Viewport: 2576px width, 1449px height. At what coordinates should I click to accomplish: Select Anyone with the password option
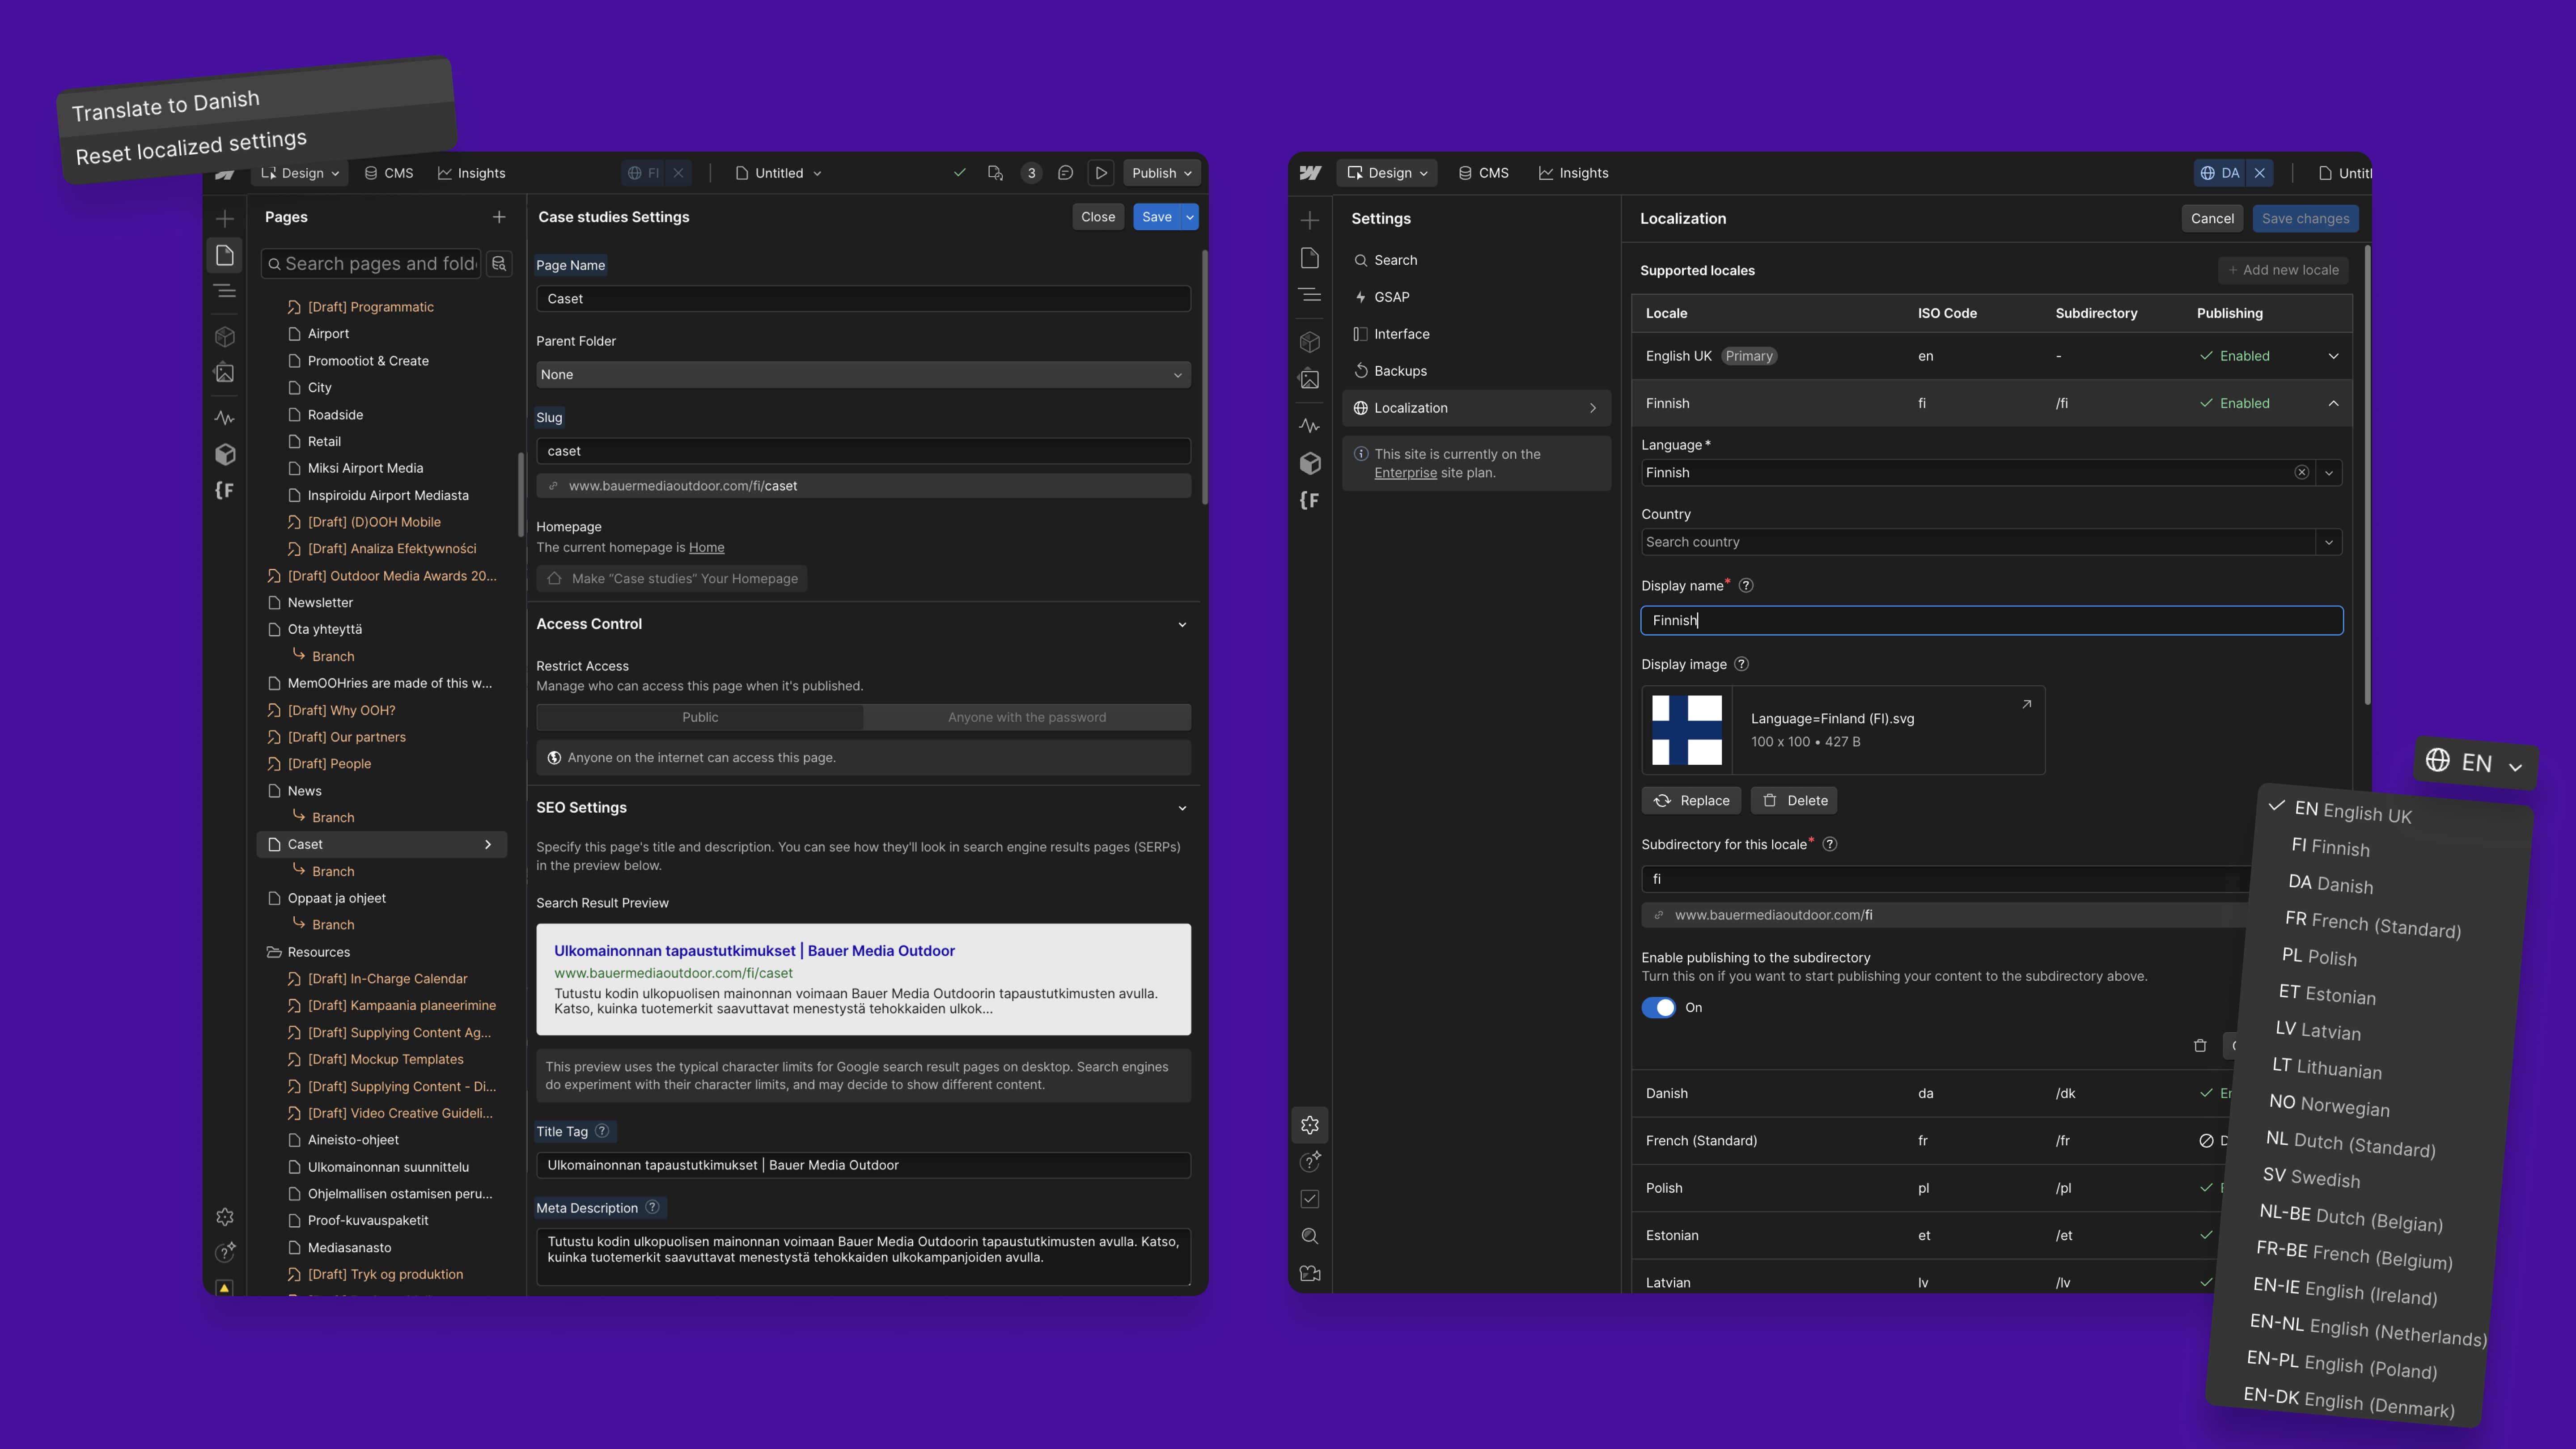coord(1026,717)
